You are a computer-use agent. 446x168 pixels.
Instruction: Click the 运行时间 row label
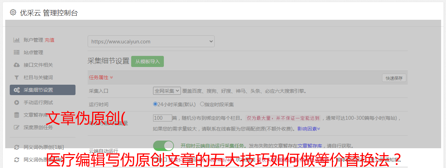[x=99, y=104]
